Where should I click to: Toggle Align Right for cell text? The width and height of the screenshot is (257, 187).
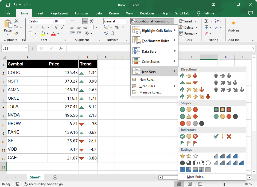(x=85, y=27)
